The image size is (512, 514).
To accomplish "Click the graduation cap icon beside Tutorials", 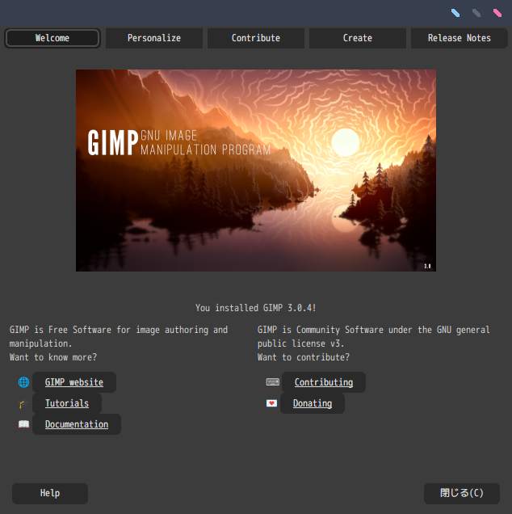I will 23,404.
